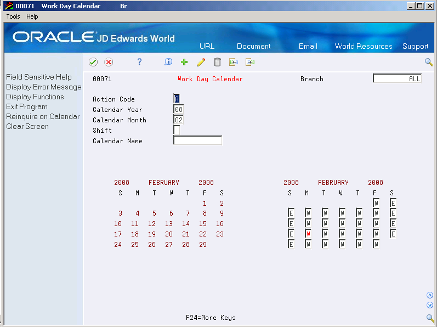437x327 pixels.
Task: Click the previous record arrow icon
Action: 234,62
